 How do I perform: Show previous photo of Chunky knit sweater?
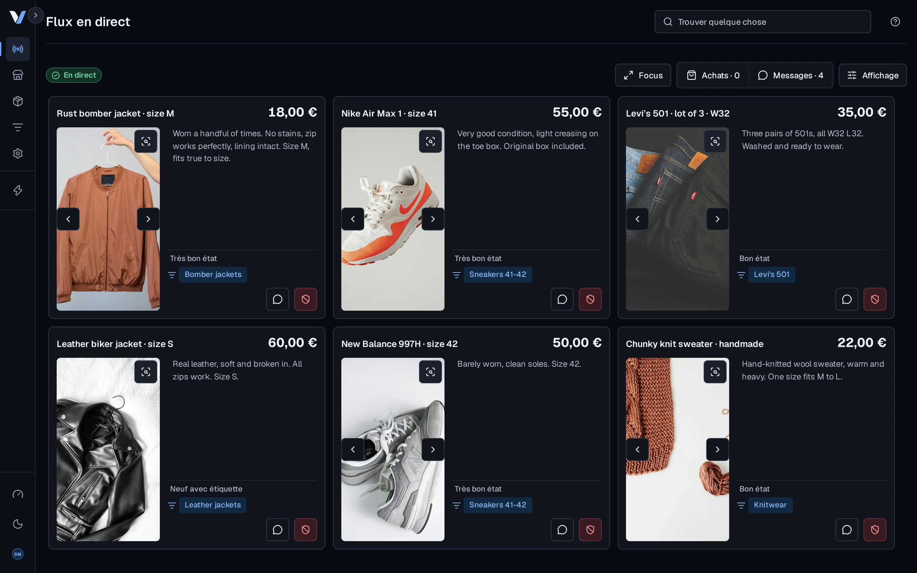point(637,449)
